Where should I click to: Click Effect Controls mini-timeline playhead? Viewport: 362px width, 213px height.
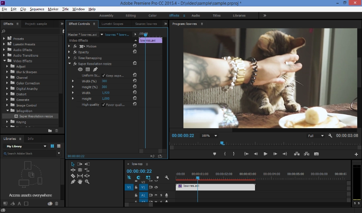click(146, 35)
